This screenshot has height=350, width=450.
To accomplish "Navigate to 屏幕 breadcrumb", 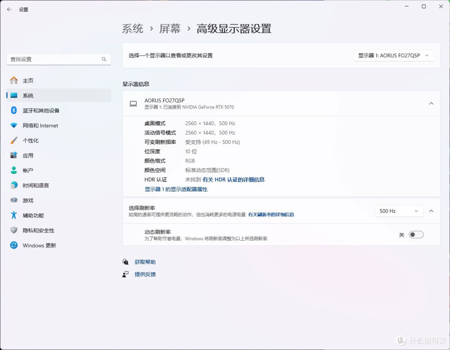I will pos(170,28).
